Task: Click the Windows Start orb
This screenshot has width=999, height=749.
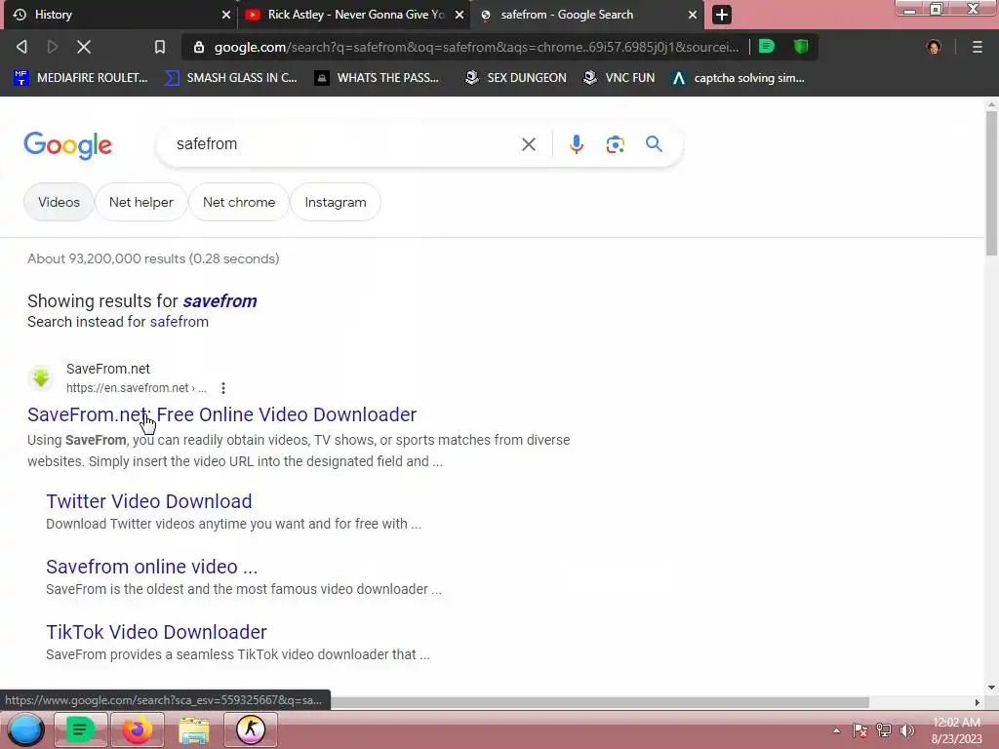Action: [x=25, y=729]
